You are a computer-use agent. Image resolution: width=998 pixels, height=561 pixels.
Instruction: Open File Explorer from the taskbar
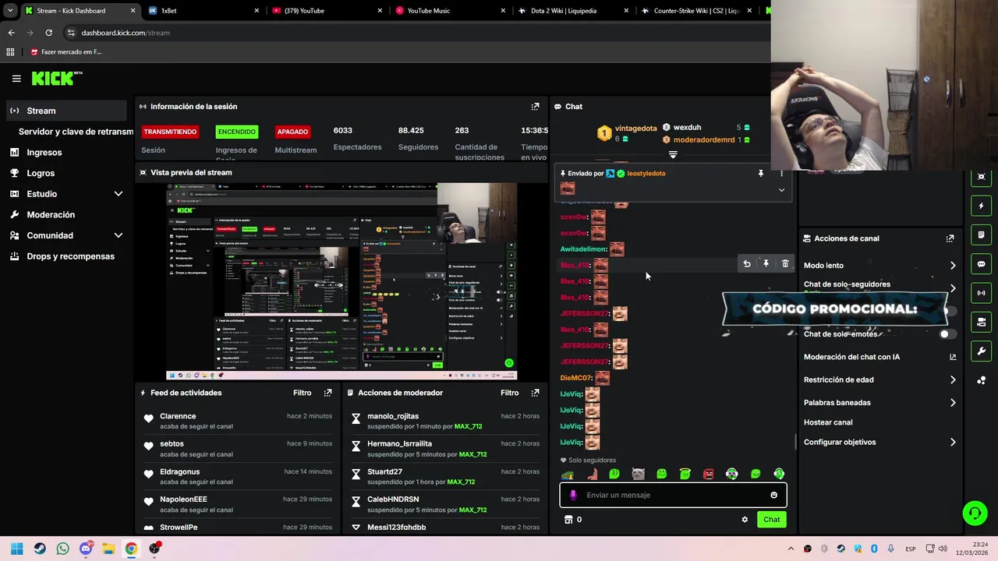(x=108, y=549)
